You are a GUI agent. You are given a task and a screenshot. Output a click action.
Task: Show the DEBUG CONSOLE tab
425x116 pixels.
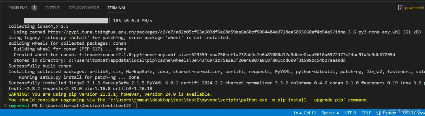(84, 8)
